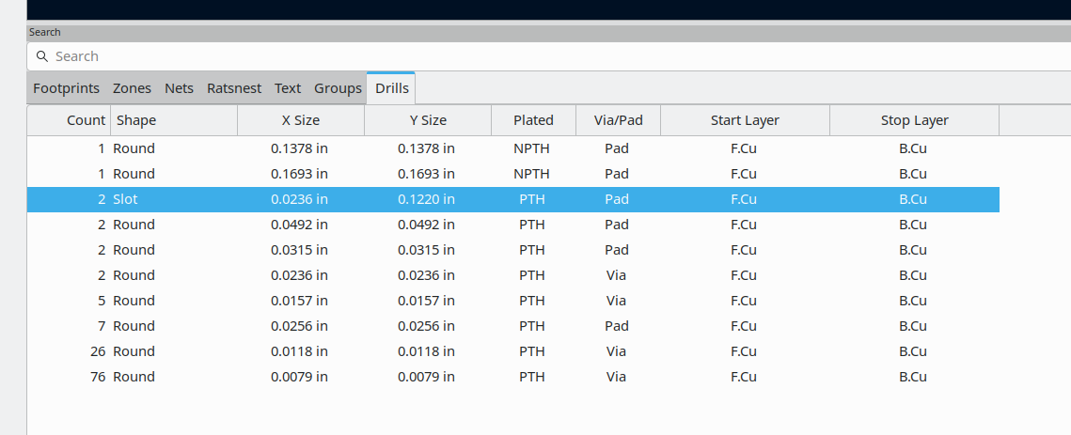This screenshot has height=435, width=1071.
Task: Select the Drills tab
Action: [x=391, y=88]
